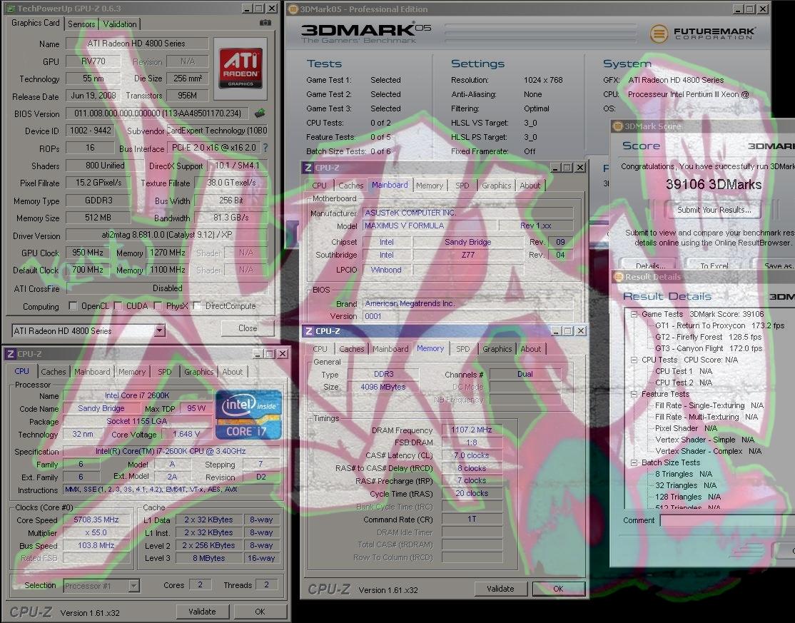This screenshot has width=795, height=623.
Task: Click the To Excel button
Action: tap(714, 265)
